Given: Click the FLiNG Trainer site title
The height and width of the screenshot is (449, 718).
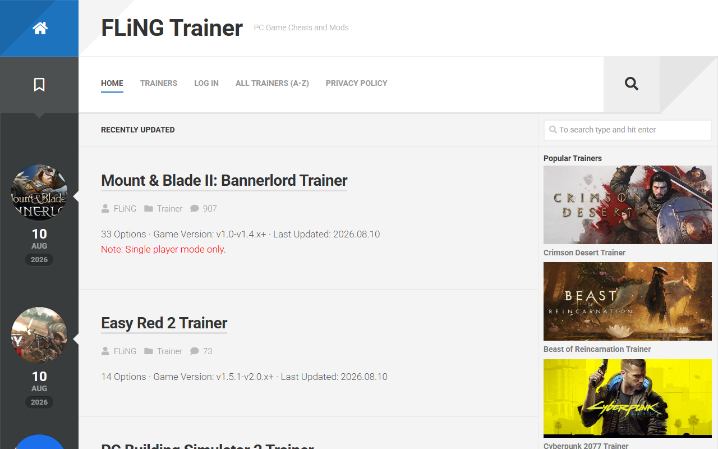Looking at the screenshot, I should pos(172,28).
